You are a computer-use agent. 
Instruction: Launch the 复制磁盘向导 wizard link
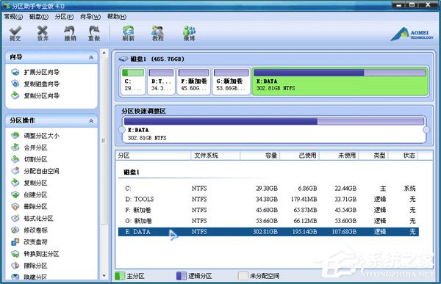click(35, 84)
